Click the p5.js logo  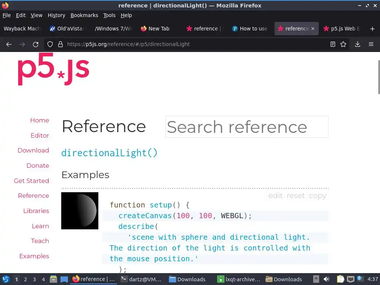coord(53,69)
